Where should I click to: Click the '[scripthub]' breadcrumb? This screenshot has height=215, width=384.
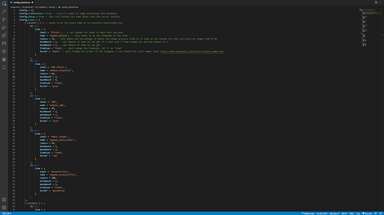[28, 7]
